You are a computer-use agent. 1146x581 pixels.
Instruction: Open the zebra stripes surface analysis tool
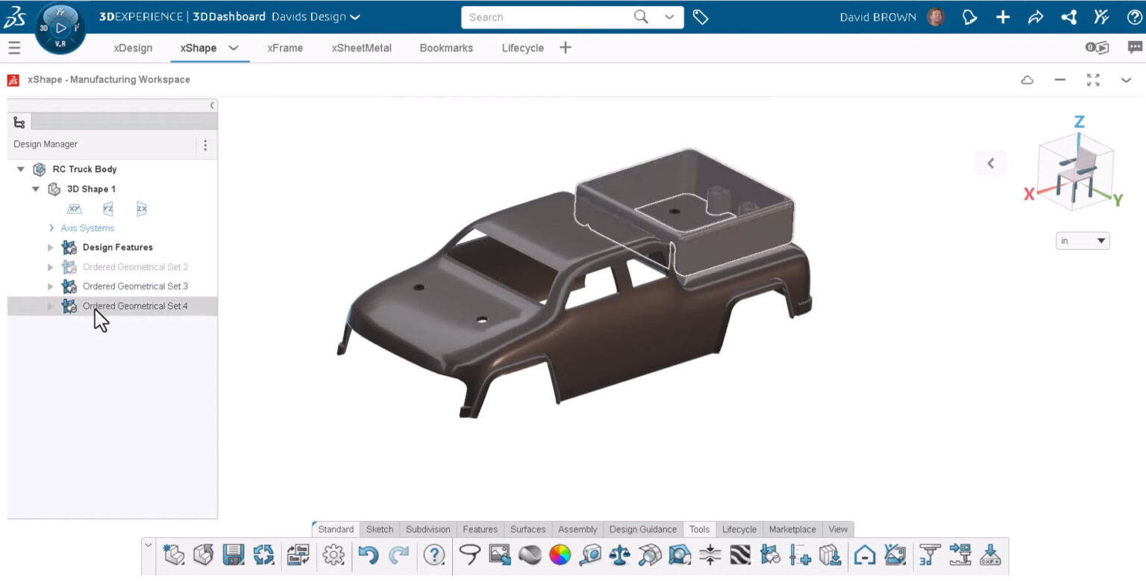pyautogui.click(x=742, y=555)
